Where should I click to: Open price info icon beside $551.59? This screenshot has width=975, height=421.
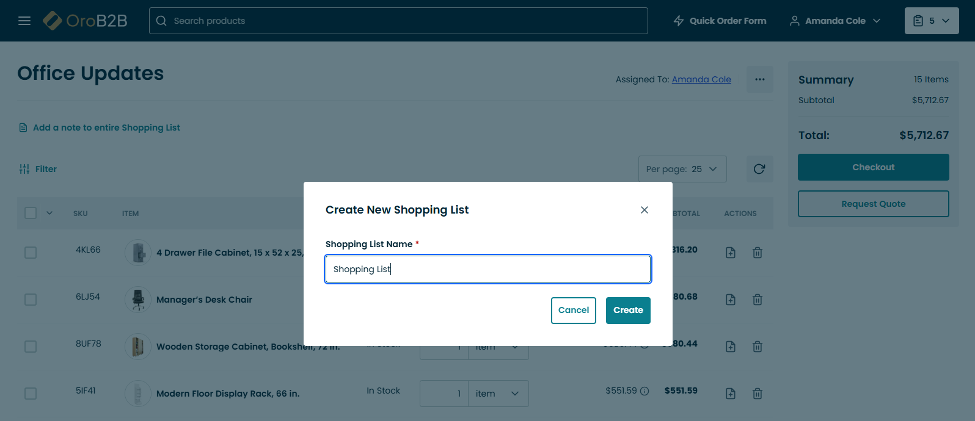(645, 391)
